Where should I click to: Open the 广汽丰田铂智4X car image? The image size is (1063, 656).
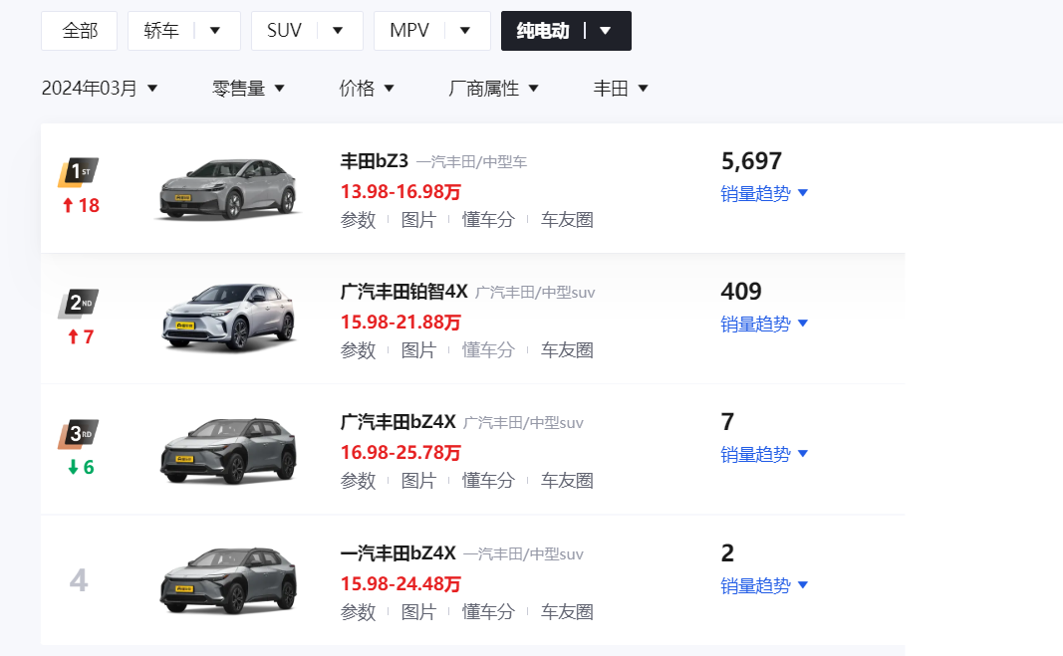(229, 319)
